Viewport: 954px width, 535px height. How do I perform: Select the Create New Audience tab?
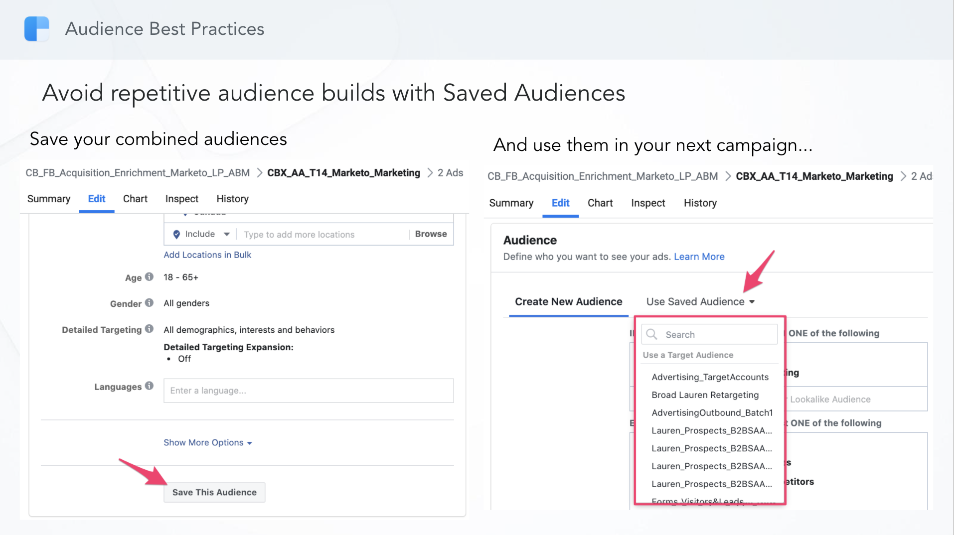[568, 302]
